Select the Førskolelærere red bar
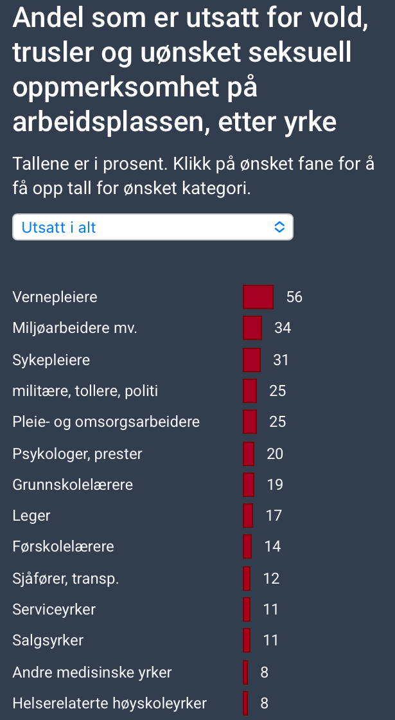Viewport: 395px width, 720px height. [x=247, y=546]
